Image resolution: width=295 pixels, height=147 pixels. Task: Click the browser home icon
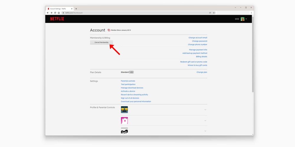[59, 13]
